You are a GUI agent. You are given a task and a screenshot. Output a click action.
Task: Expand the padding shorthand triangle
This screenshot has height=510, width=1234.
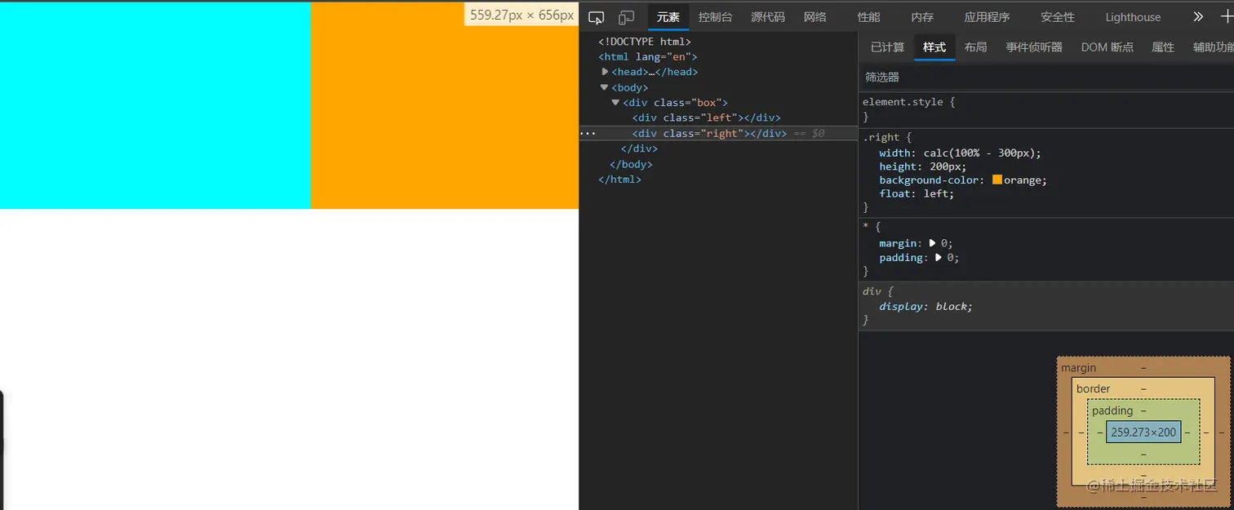coord(939,258)
